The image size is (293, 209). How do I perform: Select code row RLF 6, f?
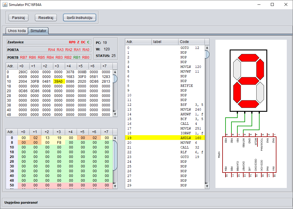point(165,152)
